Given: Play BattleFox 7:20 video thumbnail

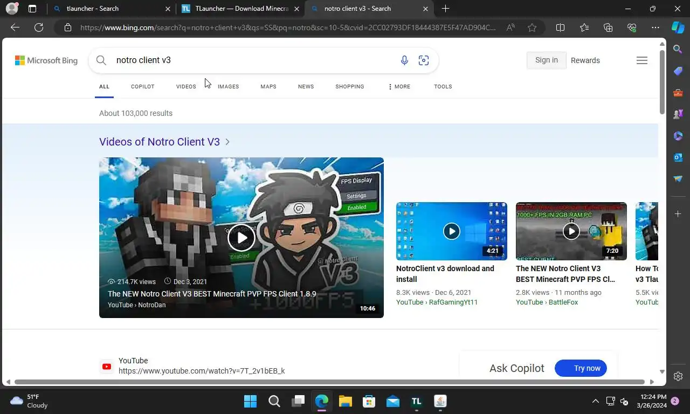Looking at the screenshot, I should [571, 231].
